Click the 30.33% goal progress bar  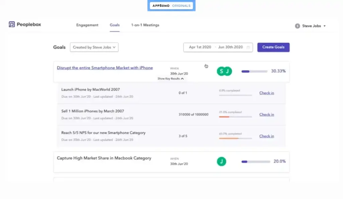254,71
